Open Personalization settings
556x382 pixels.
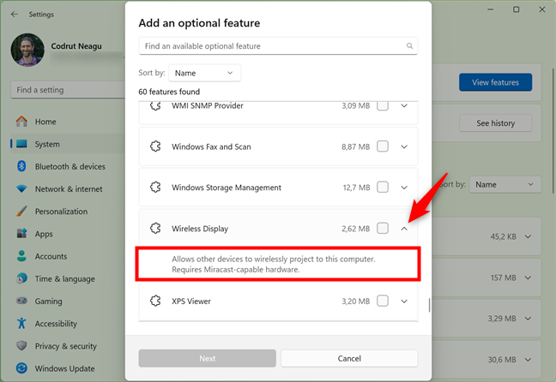[68, 211]
